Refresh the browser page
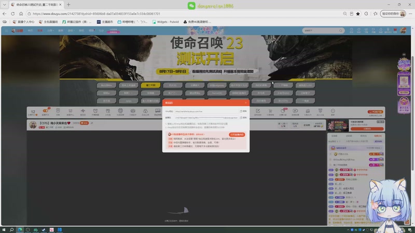 click(12, 14)
